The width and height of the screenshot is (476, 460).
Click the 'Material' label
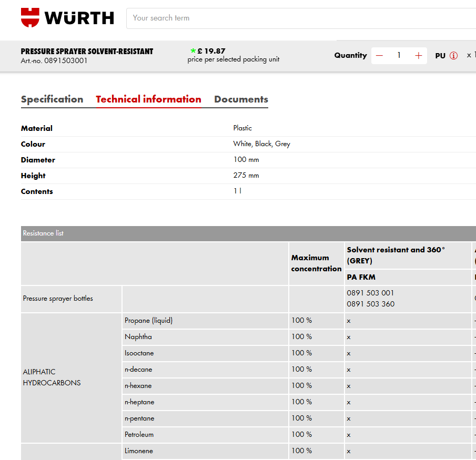tap(37, 128)
